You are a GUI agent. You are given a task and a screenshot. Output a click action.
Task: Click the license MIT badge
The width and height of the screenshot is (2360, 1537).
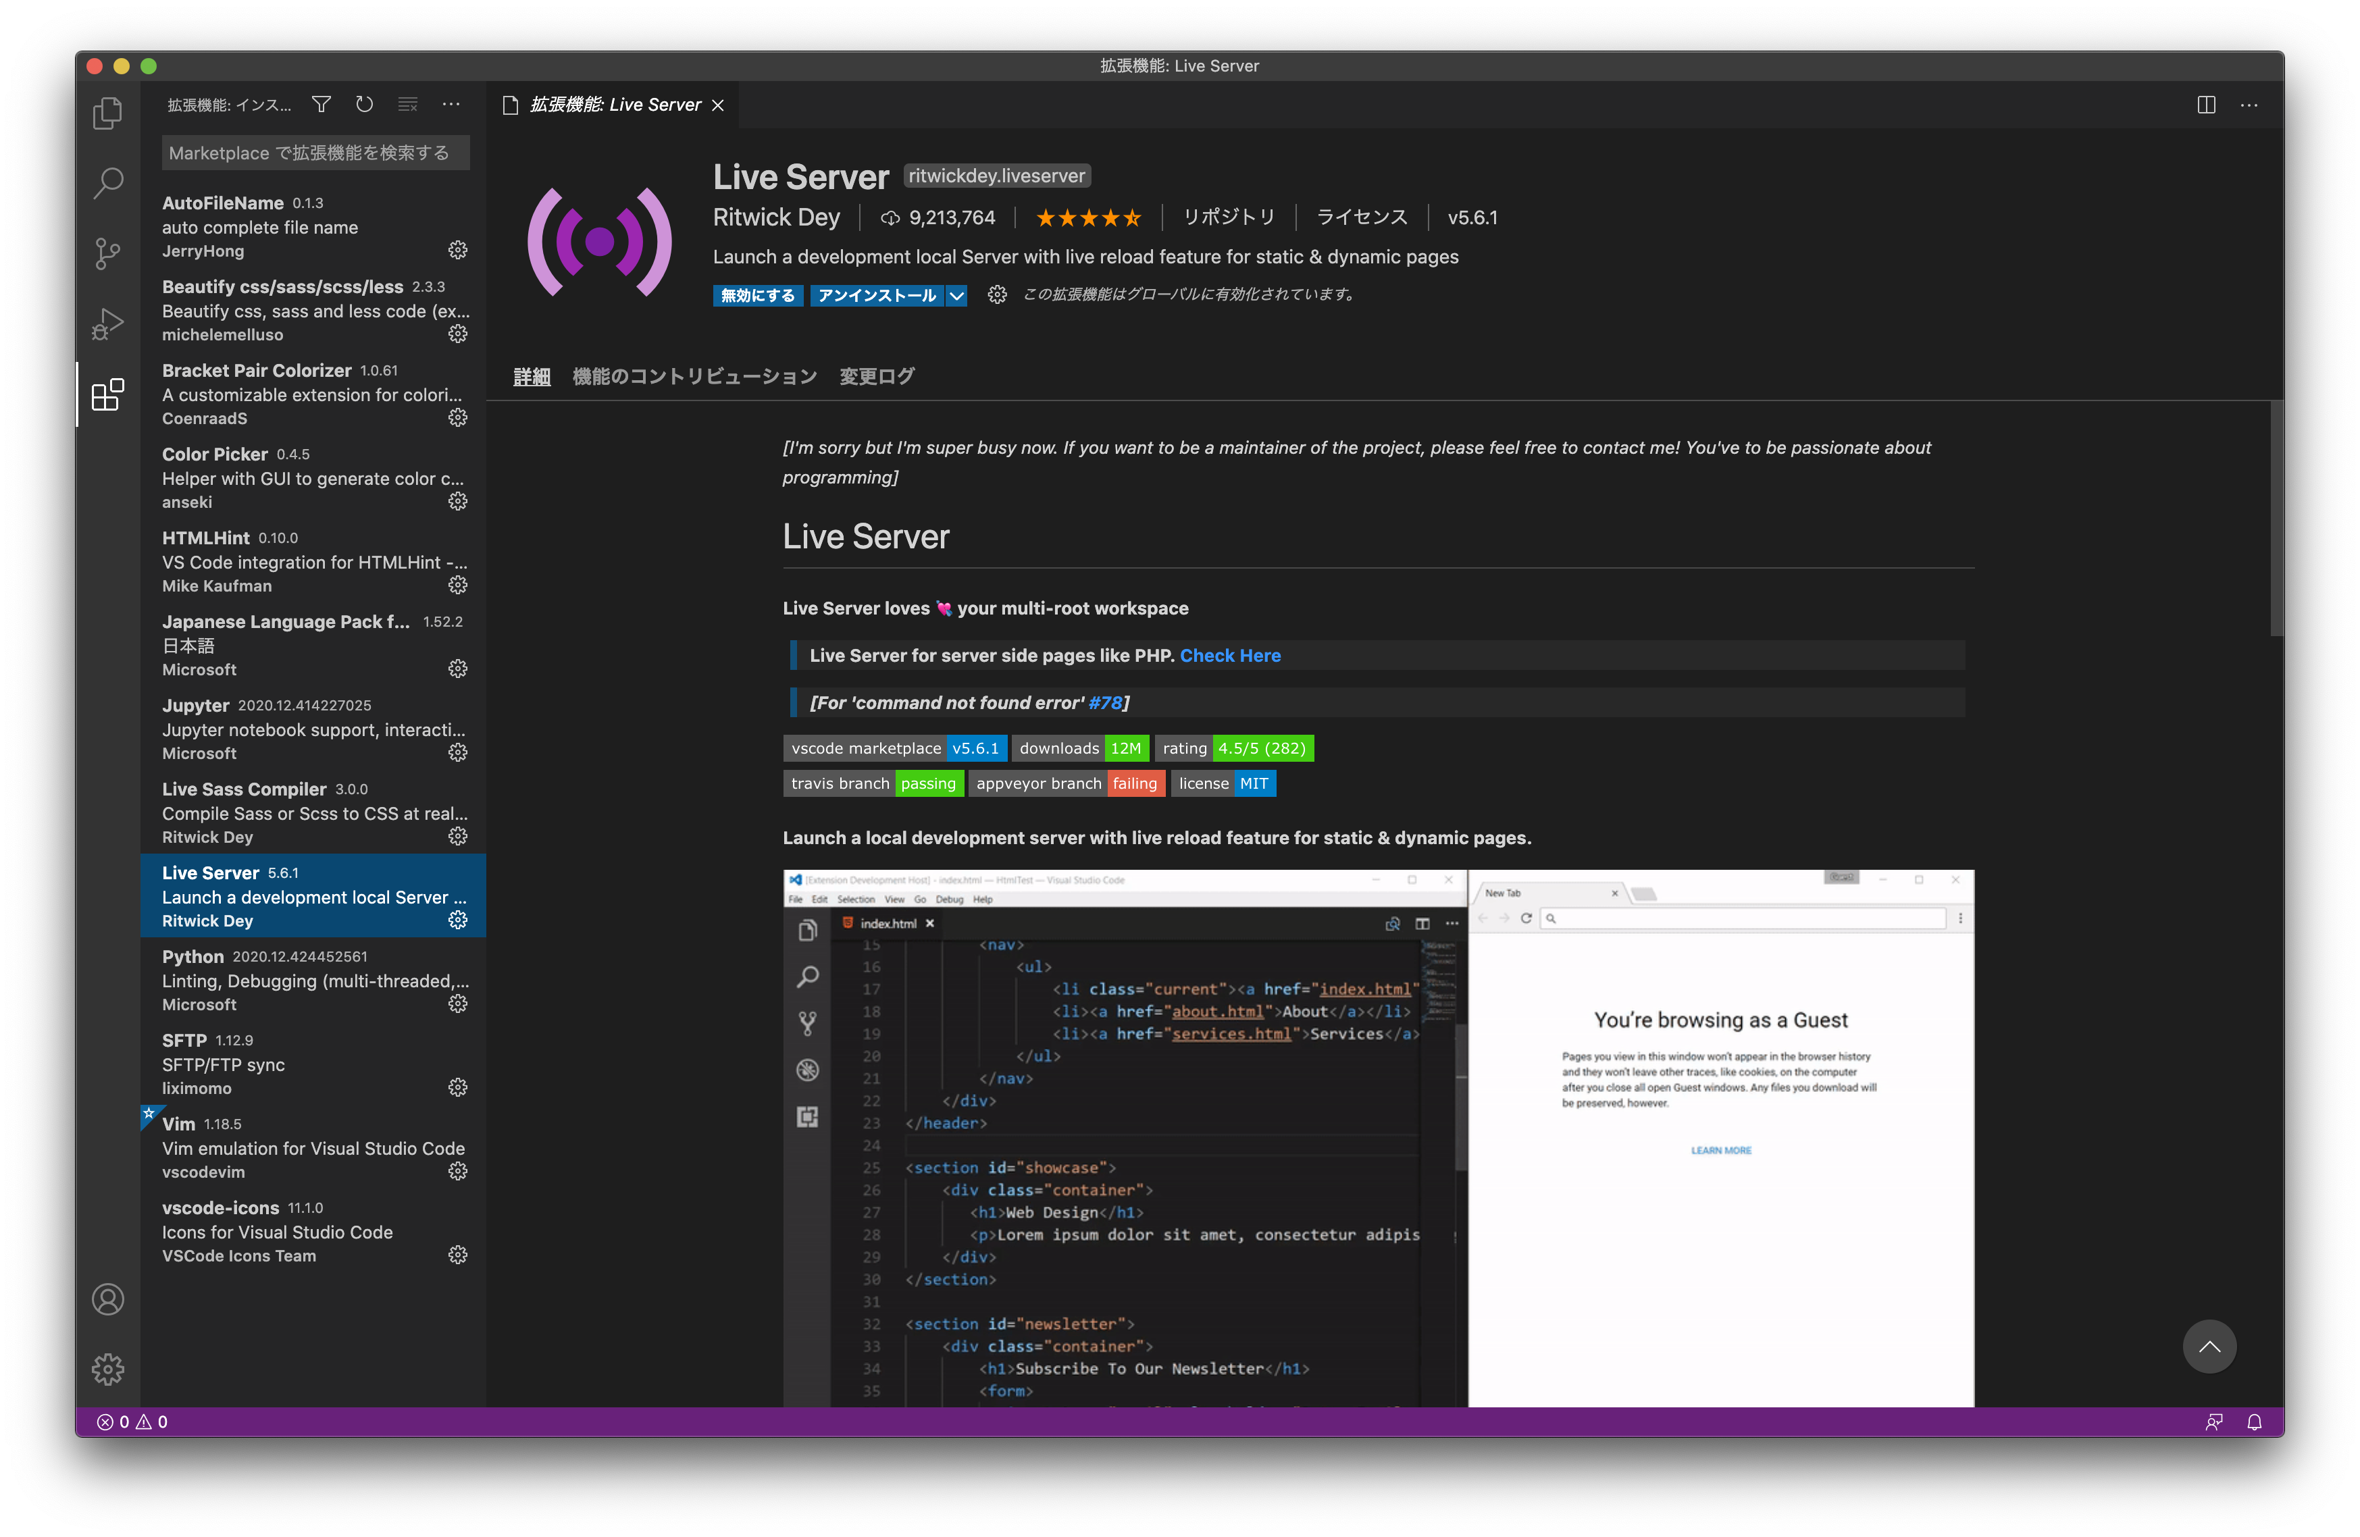pyautogui.click(x=1223, y=783)
